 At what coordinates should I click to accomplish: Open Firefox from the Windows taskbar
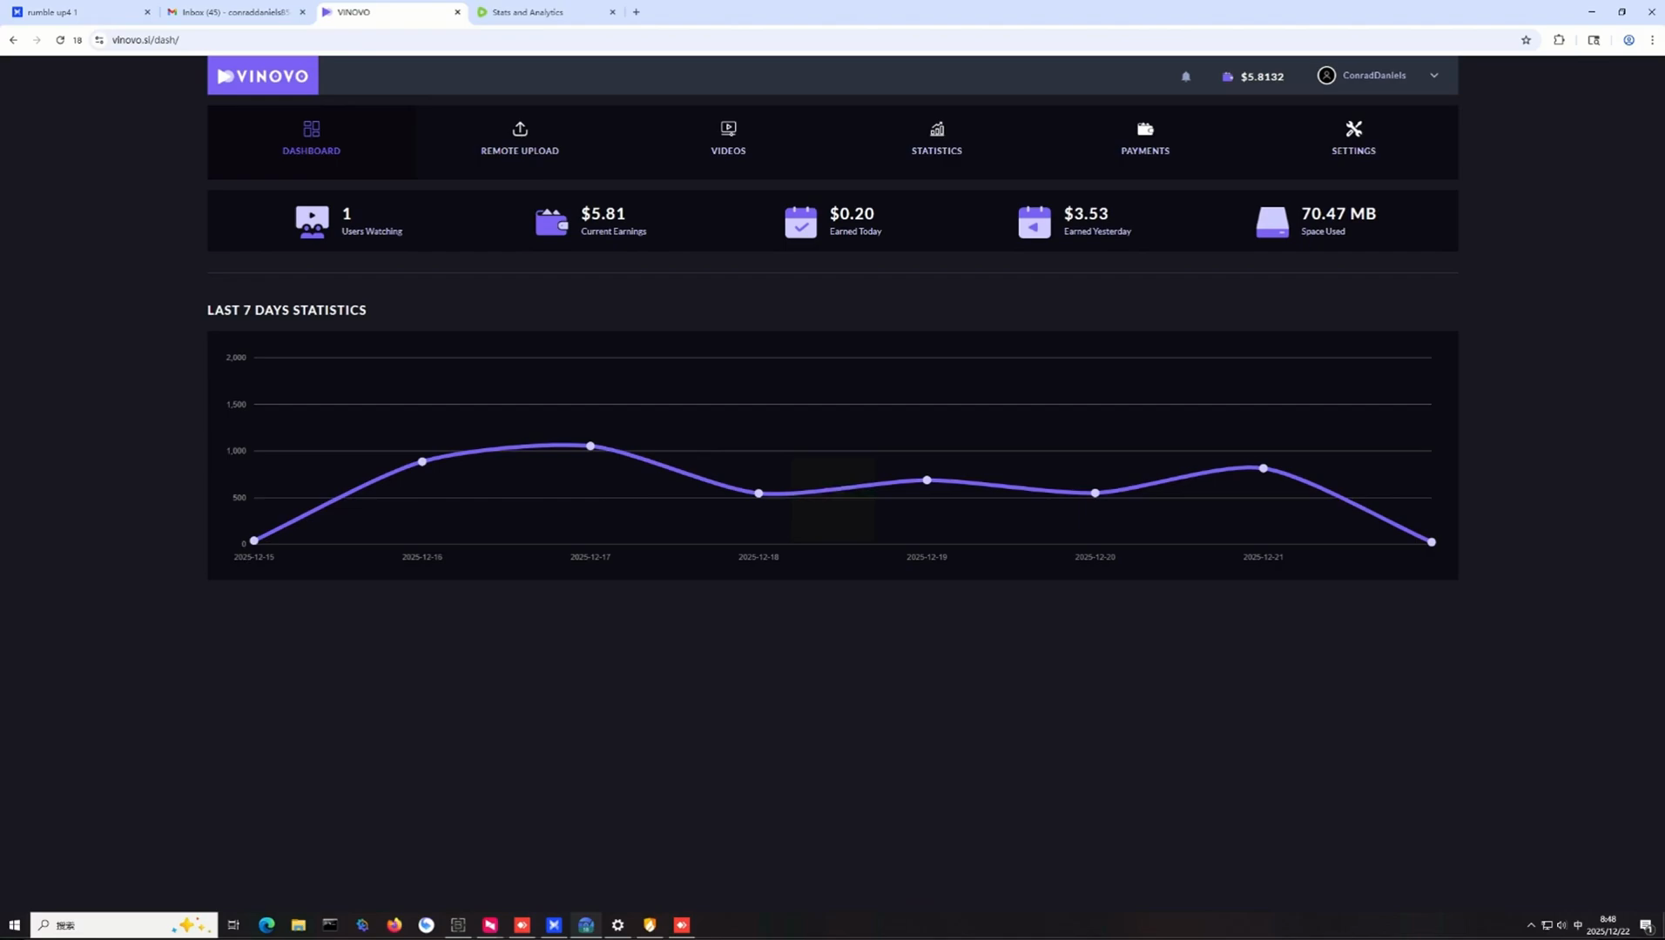click(394, 924)
